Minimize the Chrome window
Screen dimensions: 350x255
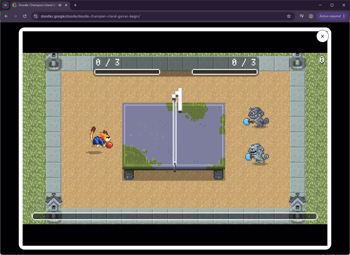click(320, 5)
